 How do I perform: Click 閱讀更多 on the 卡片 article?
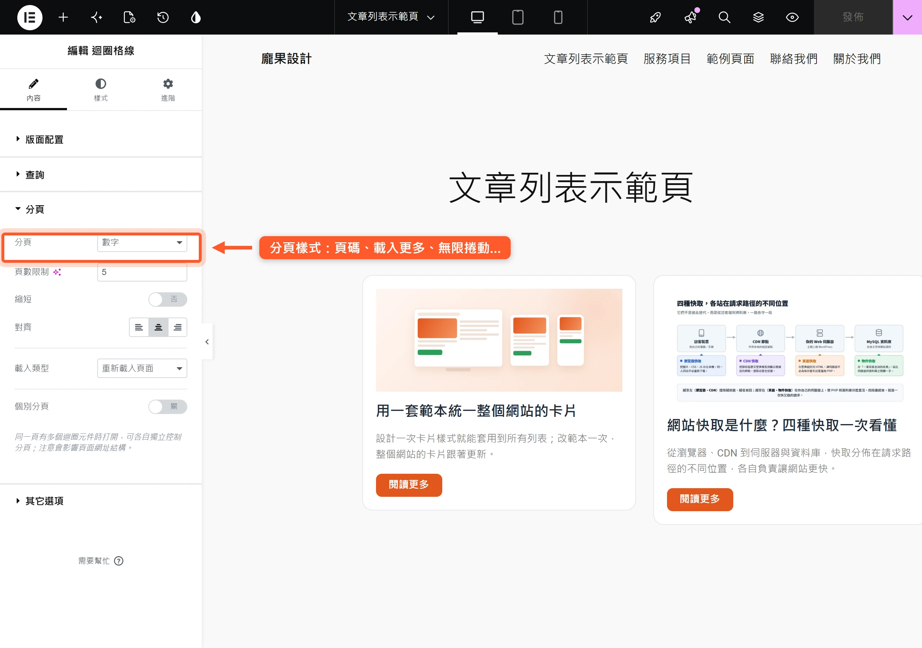(409, 485)
